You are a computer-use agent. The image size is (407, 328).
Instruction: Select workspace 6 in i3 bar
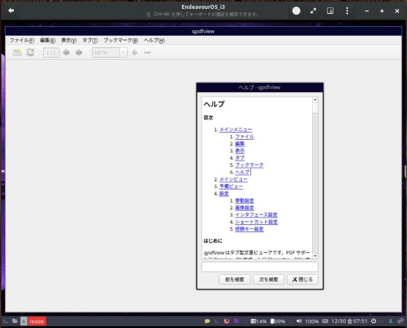tap(24, 321)
